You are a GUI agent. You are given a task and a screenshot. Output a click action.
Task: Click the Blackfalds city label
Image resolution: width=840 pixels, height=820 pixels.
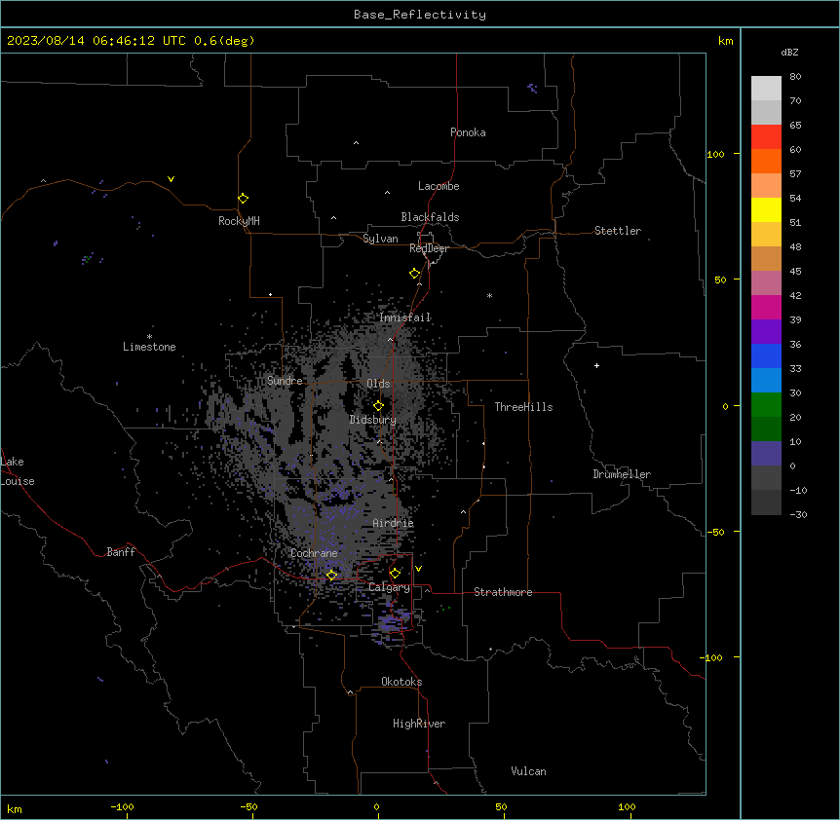click(430, 217)
